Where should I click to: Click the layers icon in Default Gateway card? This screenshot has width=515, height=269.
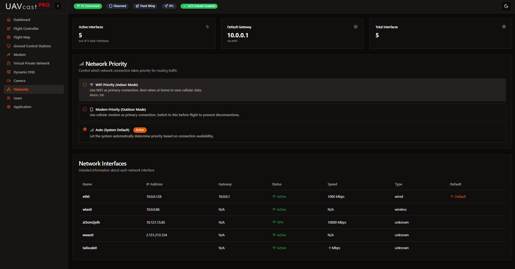(x=355, y=27)
